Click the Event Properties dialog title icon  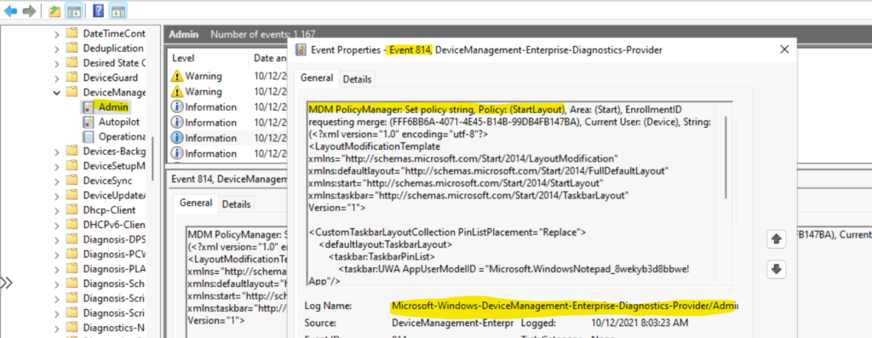(x=301, y=50)
